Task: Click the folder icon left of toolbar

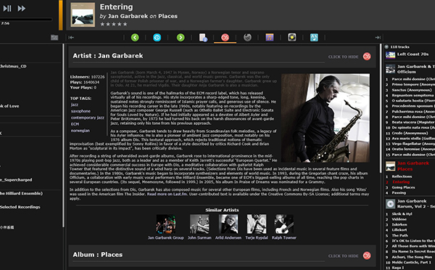Action: [x=54, y=38]
